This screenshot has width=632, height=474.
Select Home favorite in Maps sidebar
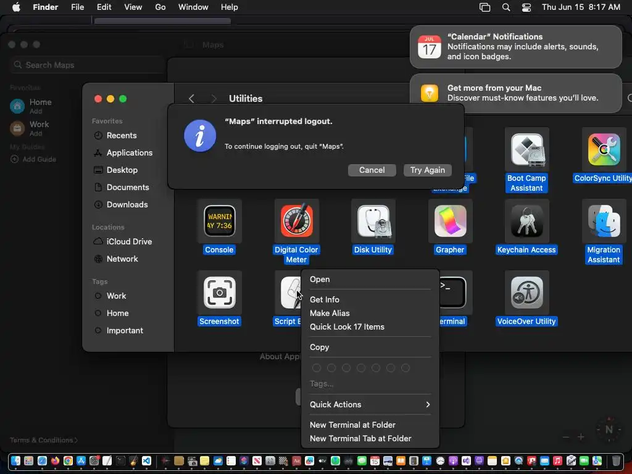tap(31, 106)
